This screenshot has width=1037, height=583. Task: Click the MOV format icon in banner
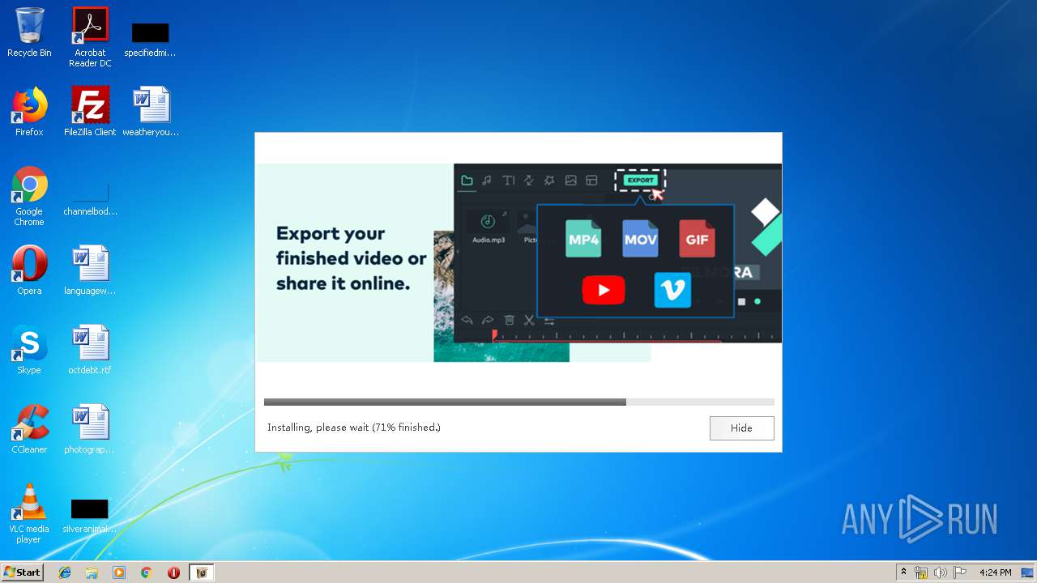(640, 239)
